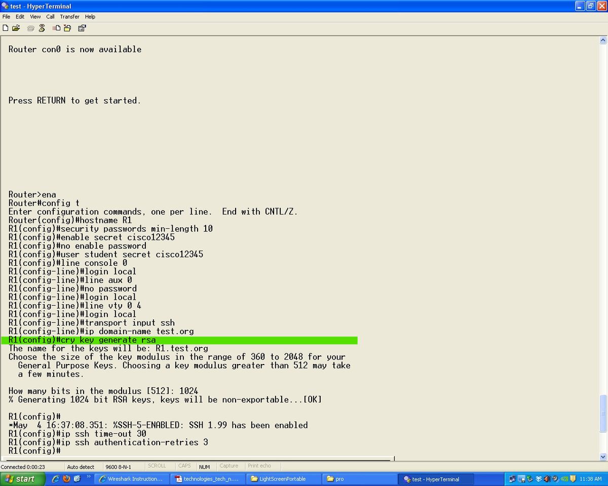Adjust the system volume via speaker icon
The width and height of the screenshot is (608, 486).
(x=547, y=478)
